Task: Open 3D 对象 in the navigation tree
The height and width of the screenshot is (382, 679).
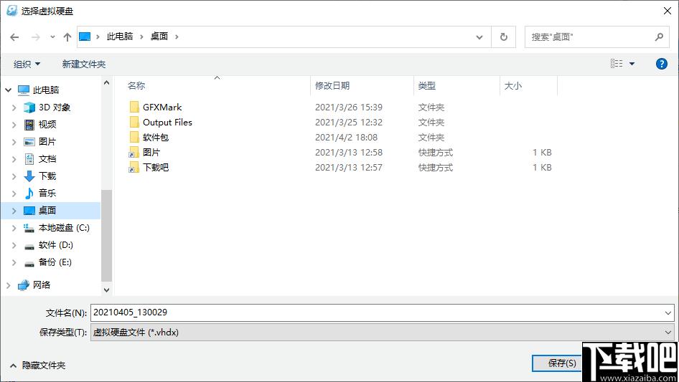Action: 55,107
